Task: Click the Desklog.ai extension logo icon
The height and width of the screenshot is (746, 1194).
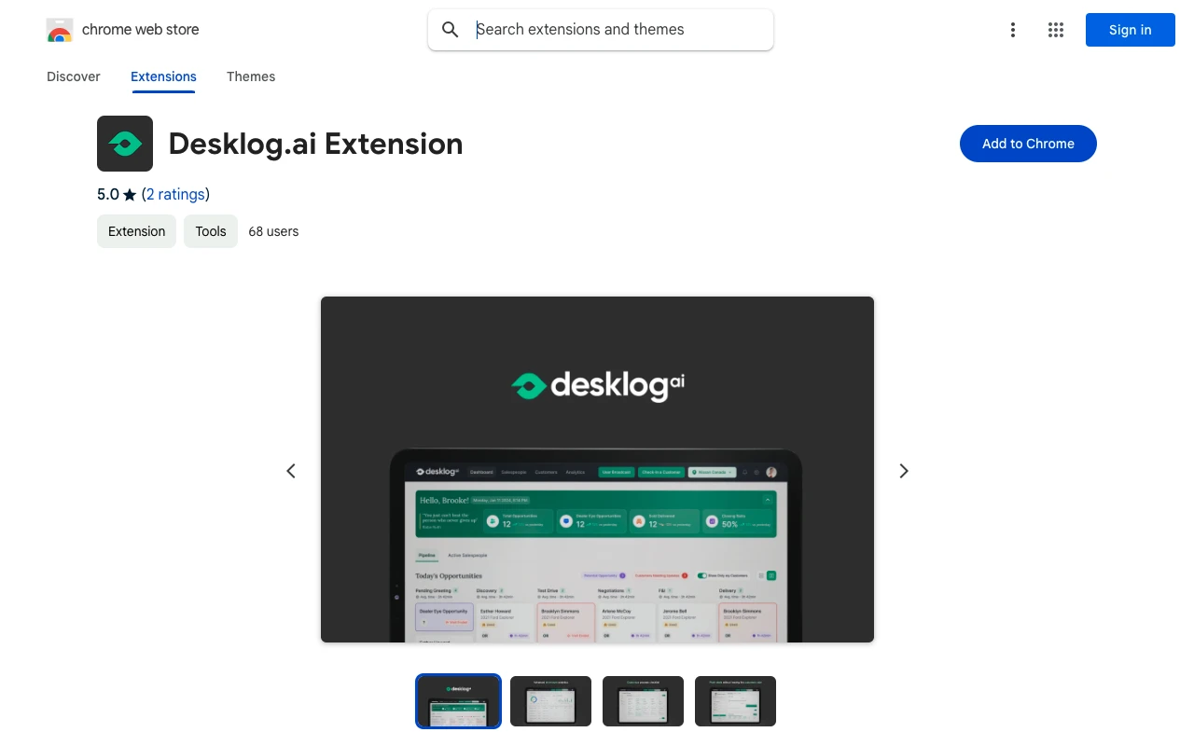Action: [x=124, y=144]
